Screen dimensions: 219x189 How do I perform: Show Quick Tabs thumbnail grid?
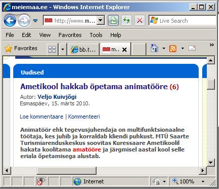point(52,49)
